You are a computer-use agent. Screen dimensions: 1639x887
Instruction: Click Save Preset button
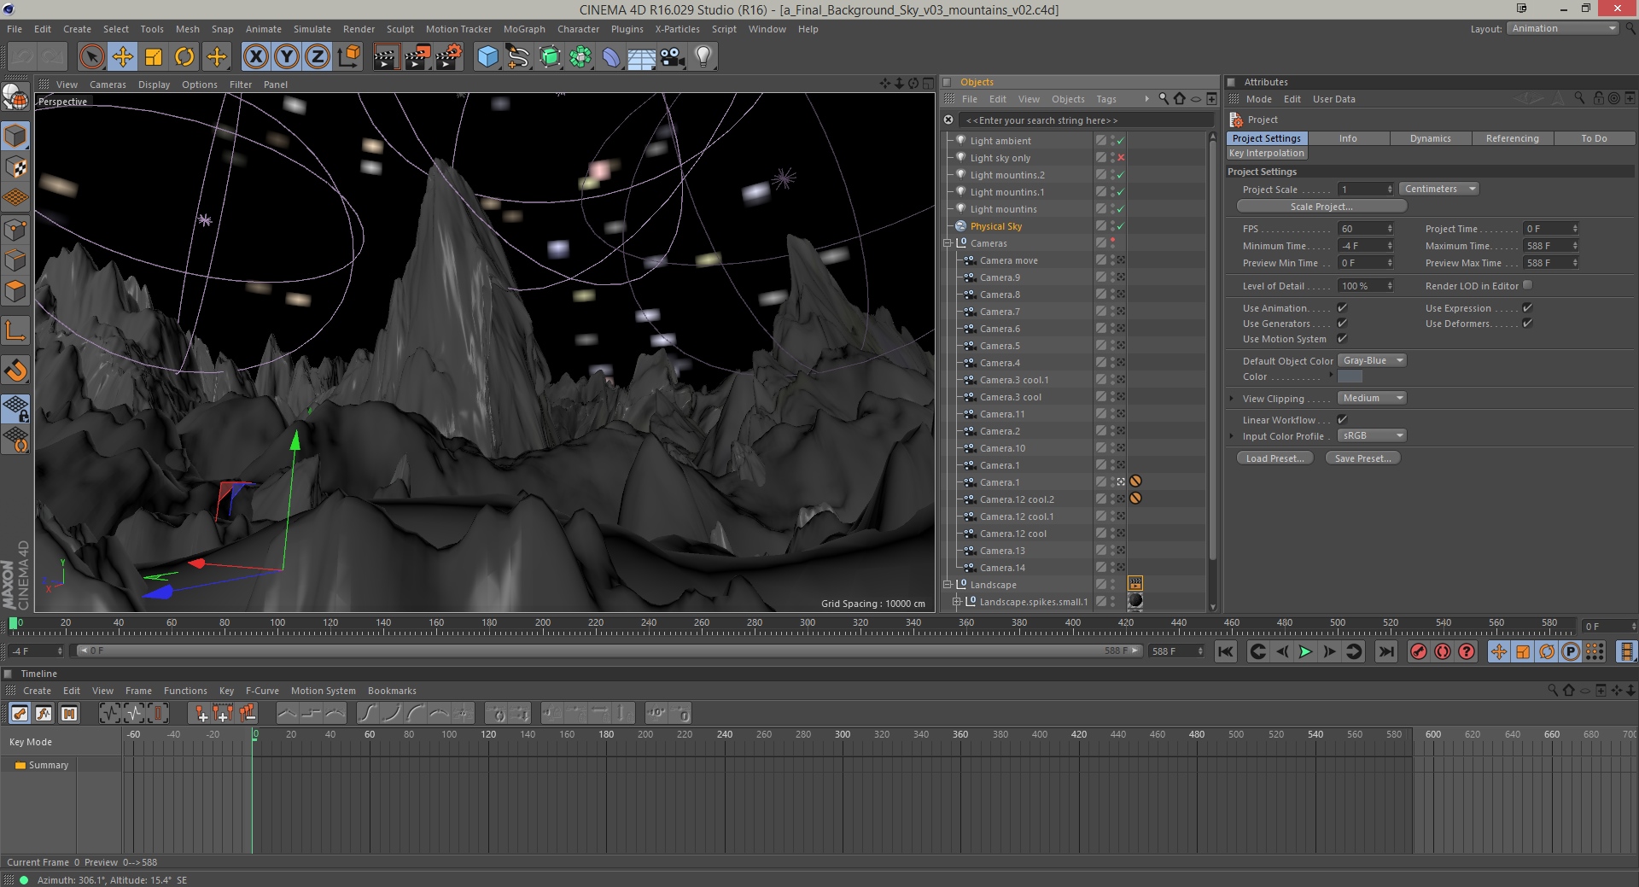(1362, 458)
